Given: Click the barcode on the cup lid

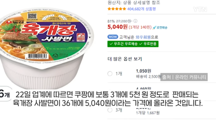Looking at the screenshot, I should click(37, 56).
